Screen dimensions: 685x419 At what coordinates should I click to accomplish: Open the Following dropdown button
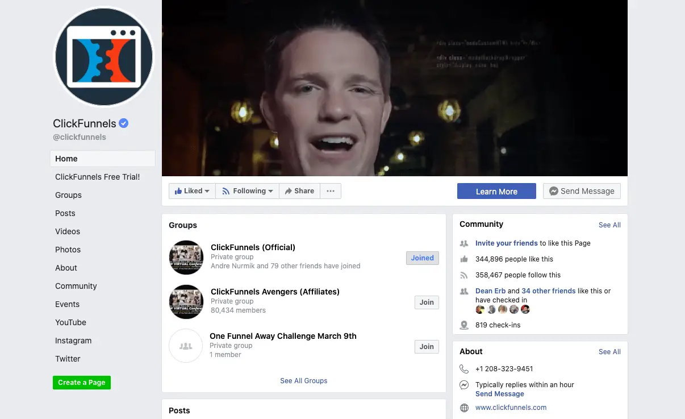pos(247,191)
